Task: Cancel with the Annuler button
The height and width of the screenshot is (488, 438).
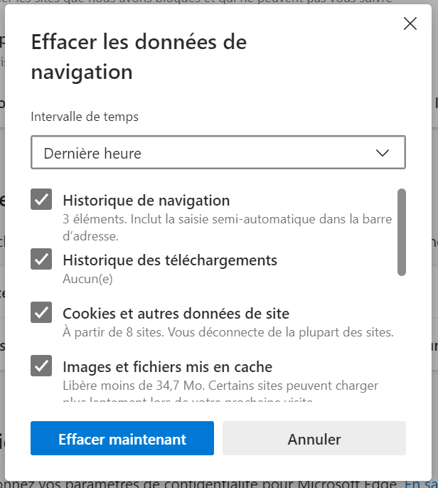Action: (314, 439)
